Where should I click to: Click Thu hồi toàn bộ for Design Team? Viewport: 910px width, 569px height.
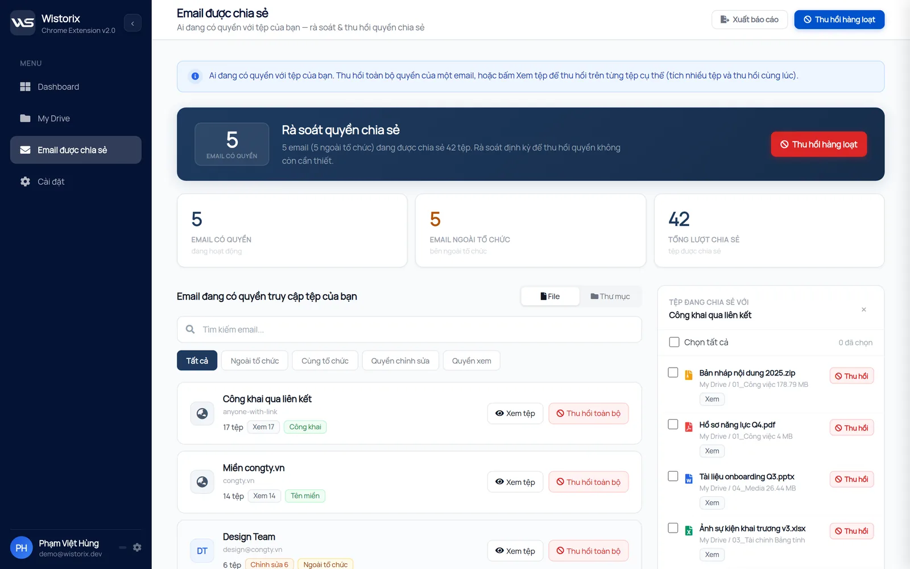click(589, 551)
